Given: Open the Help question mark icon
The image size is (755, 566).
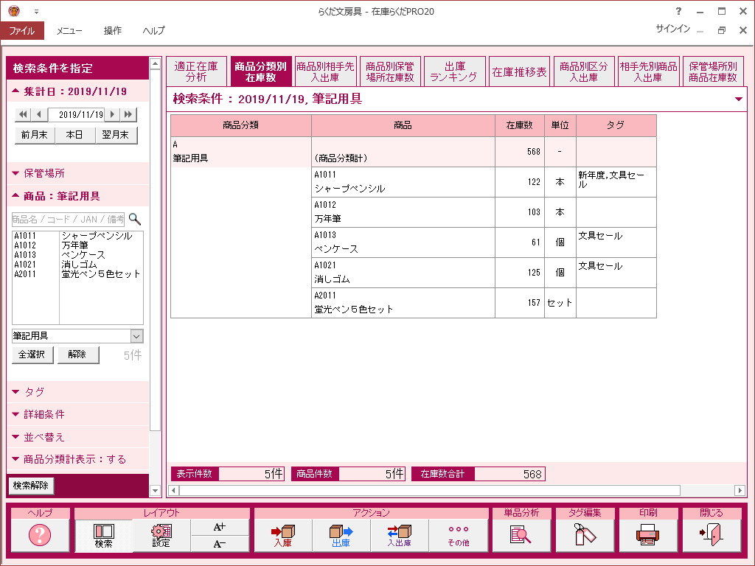Looking at the screenshot, I should pos(40,535).
